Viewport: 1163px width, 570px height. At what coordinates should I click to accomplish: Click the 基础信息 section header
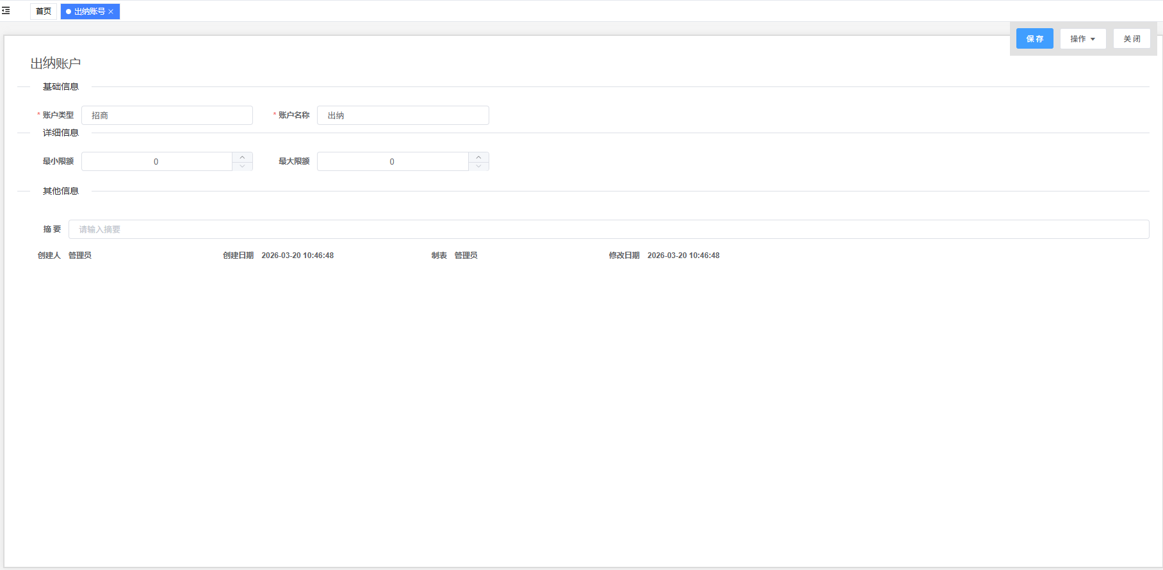[x=61, y=87]
